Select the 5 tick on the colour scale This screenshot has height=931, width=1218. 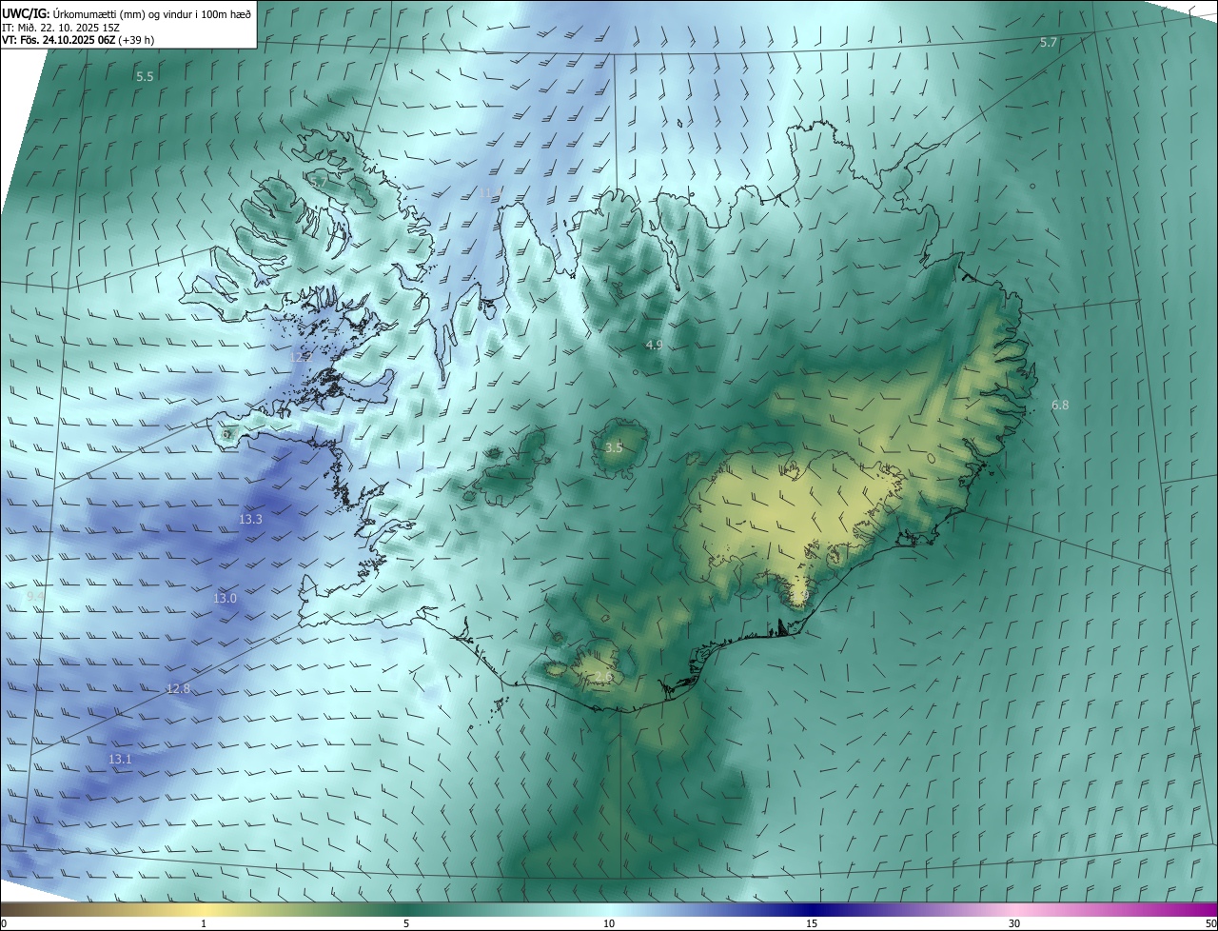click(406, 923)
